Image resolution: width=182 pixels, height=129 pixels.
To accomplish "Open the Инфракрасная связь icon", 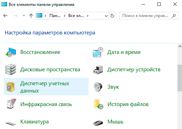I will click(x=12, y=104).
